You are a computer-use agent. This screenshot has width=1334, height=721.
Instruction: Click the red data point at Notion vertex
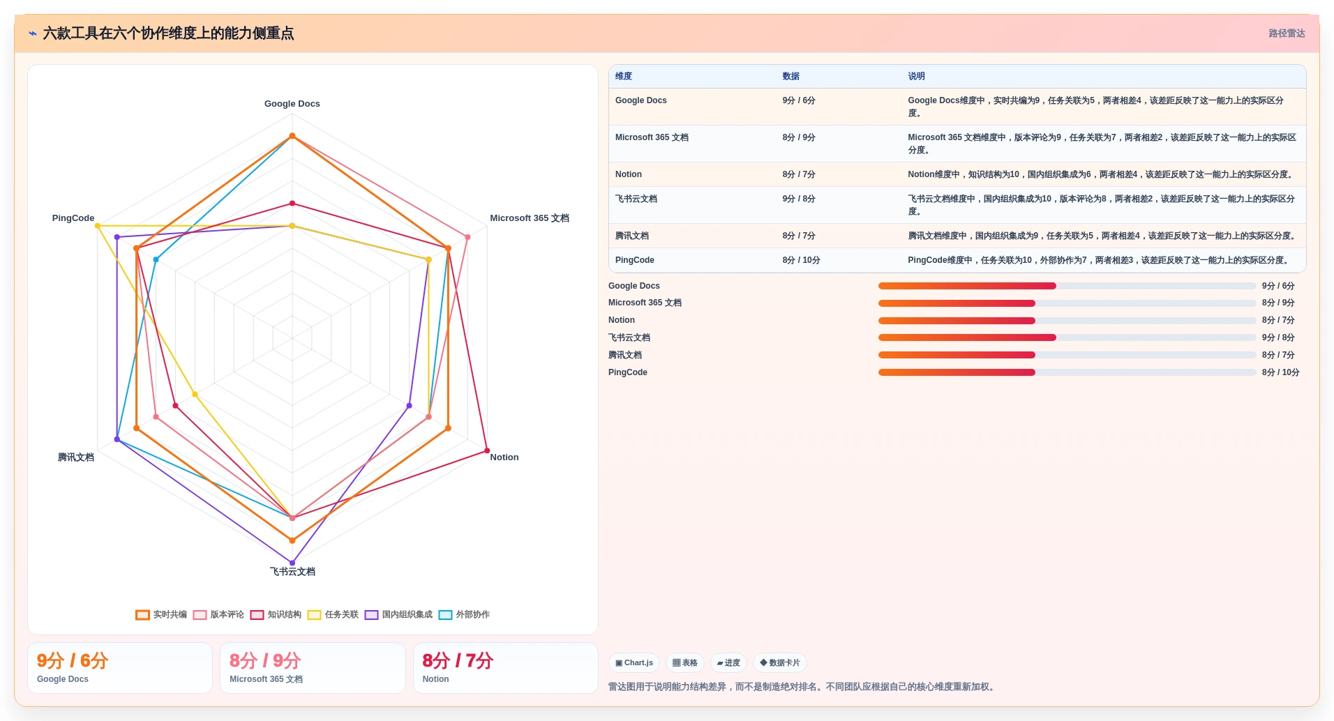[x=487, y=450]
